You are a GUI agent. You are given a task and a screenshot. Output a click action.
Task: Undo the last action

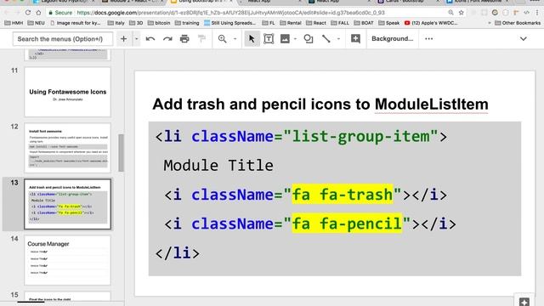click(x=150, y=39)
